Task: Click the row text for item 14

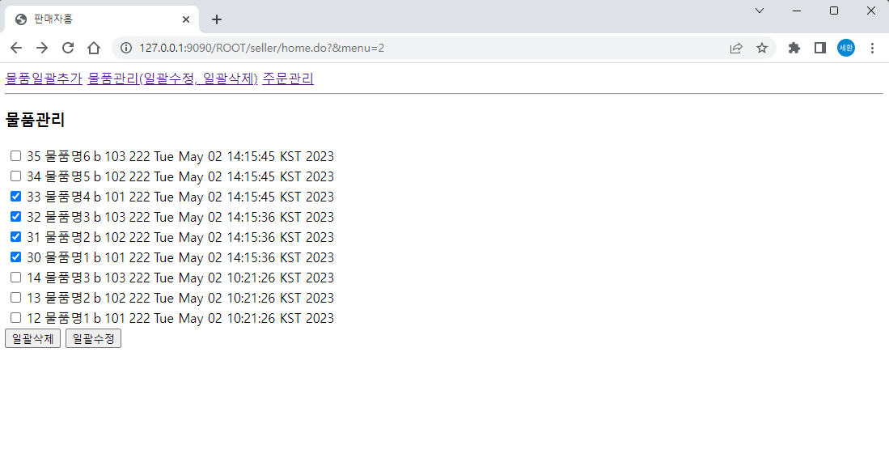Action: tap(180, 278)
